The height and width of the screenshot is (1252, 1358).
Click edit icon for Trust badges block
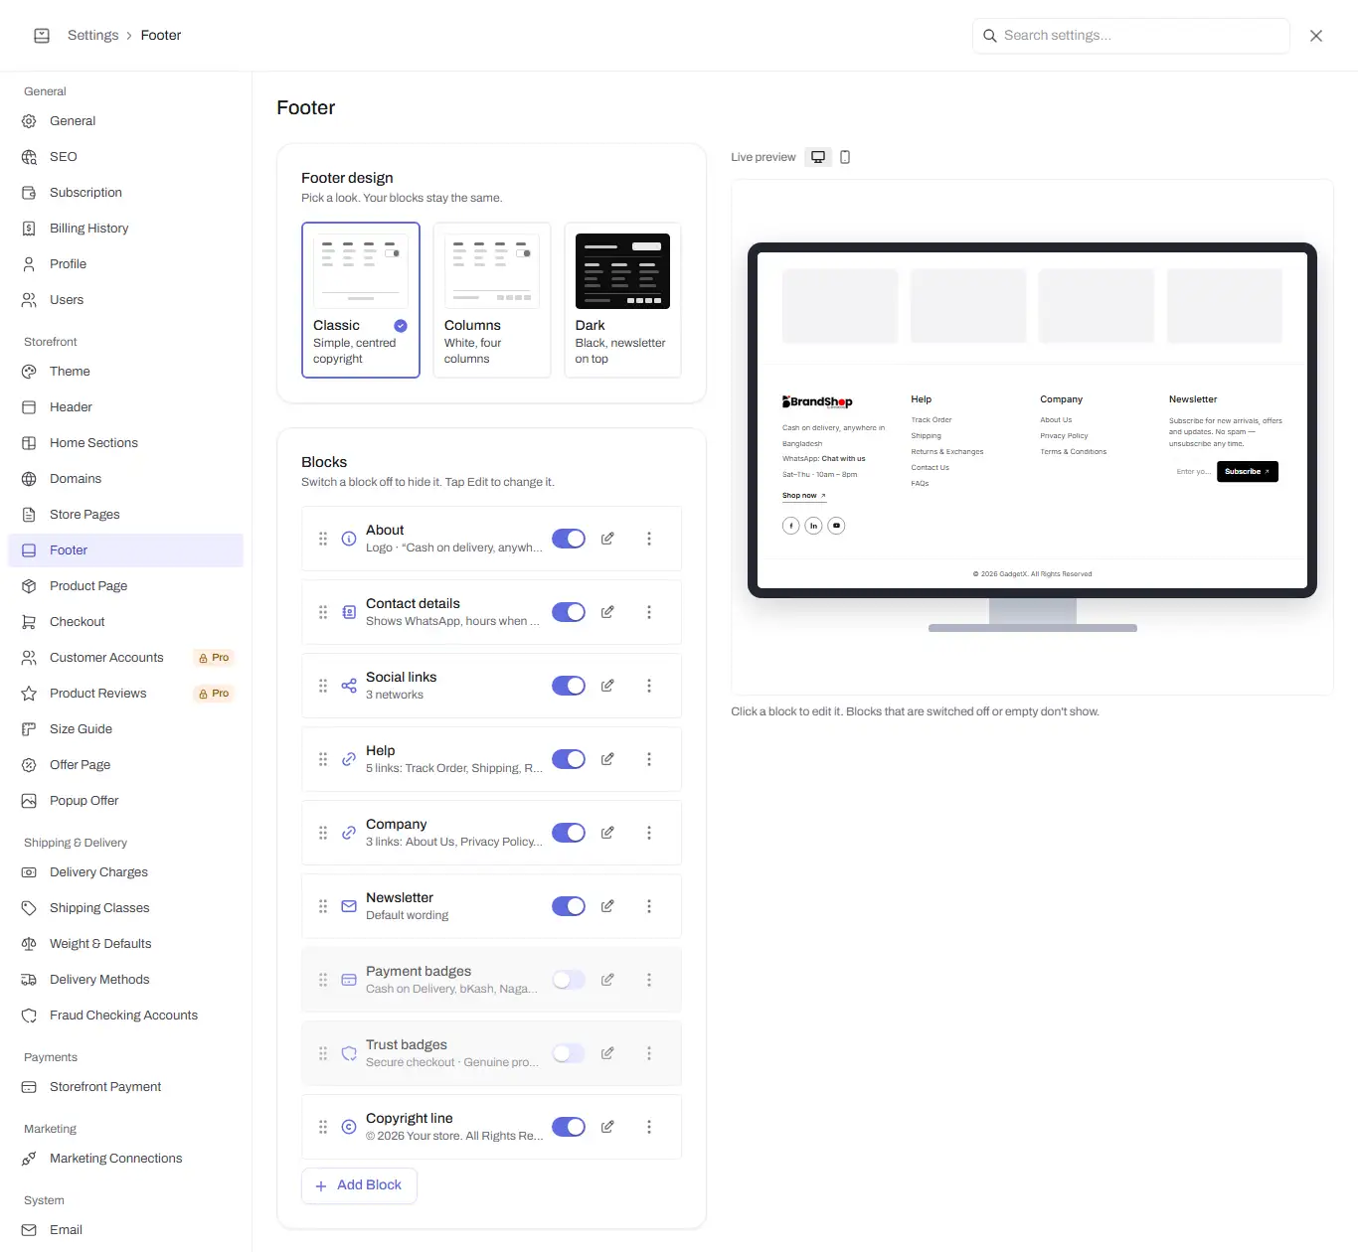pyautogui.click(x=607, y=1053)
